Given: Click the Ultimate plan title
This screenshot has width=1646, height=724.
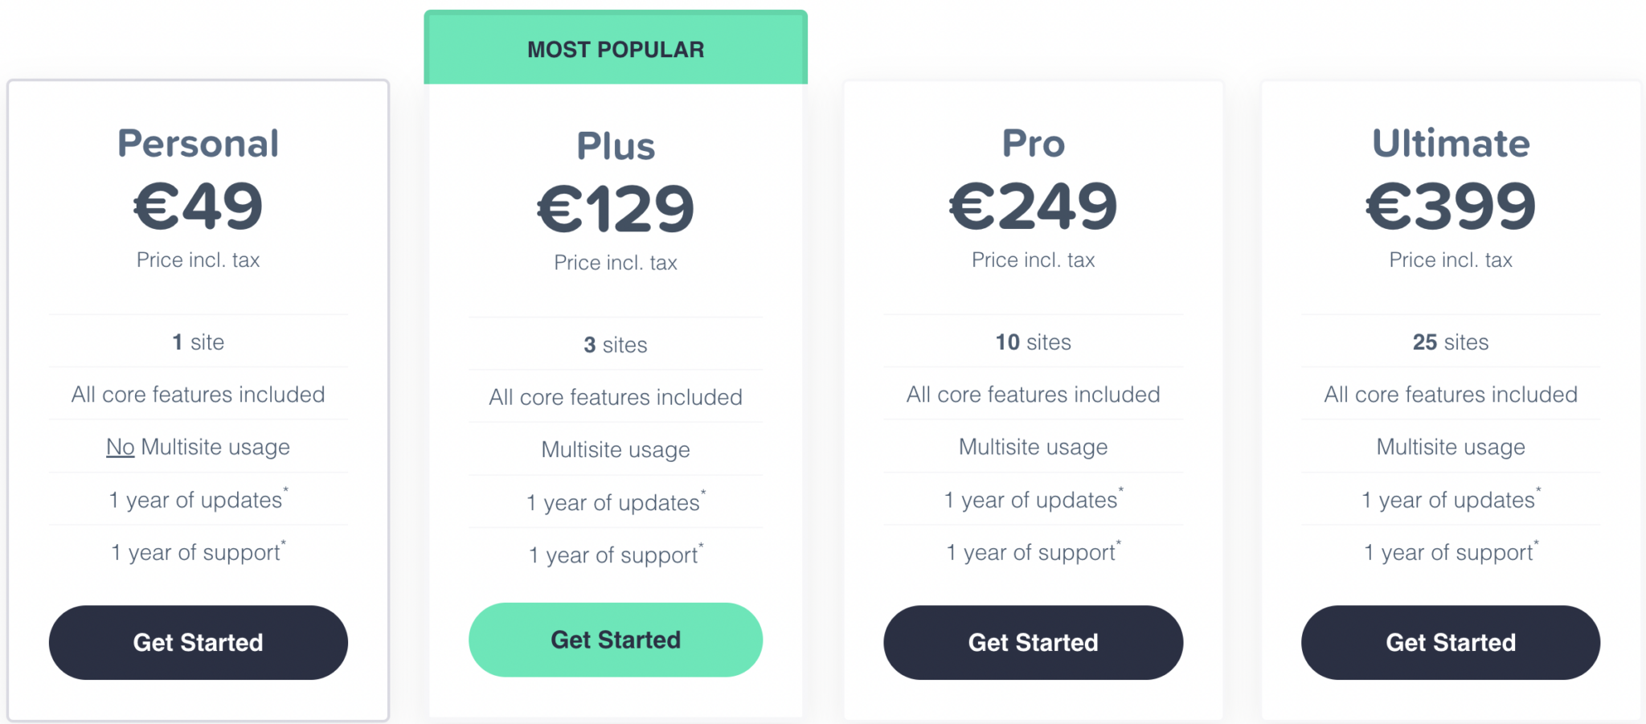Looking at the screenshot, I should (1451, 144).
